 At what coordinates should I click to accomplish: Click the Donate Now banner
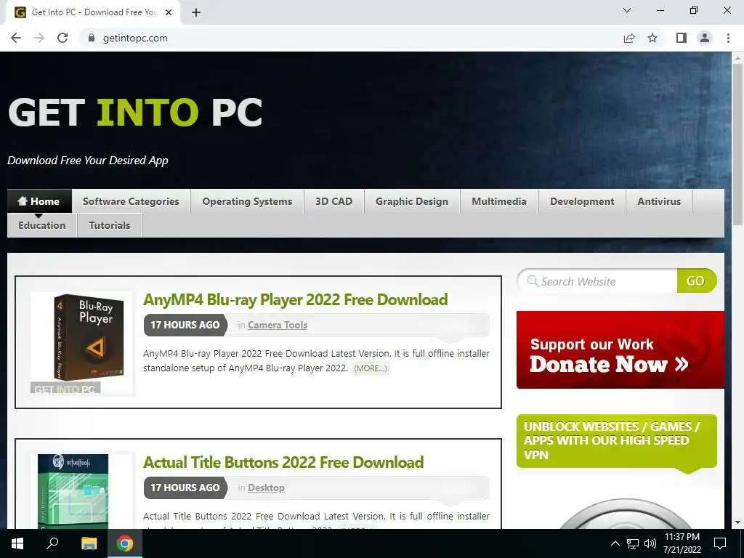click(620, 349)
